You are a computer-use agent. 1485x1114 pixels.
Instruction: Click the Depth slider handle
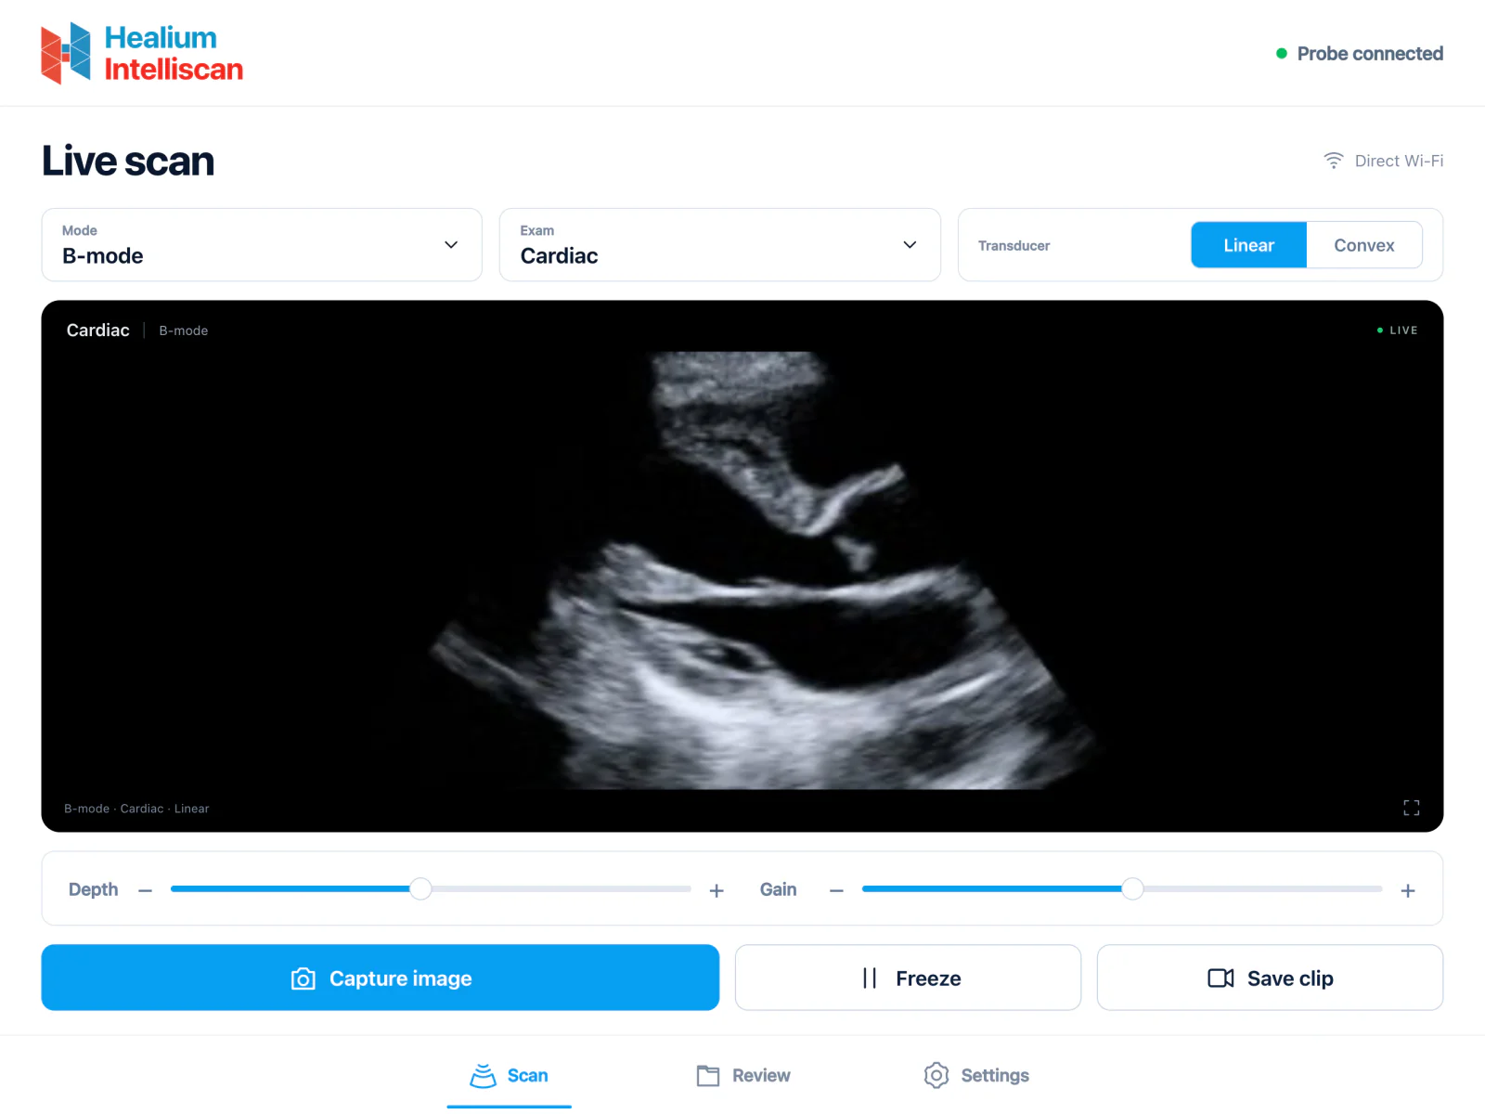pyautogui.click(x=420, y=888)
